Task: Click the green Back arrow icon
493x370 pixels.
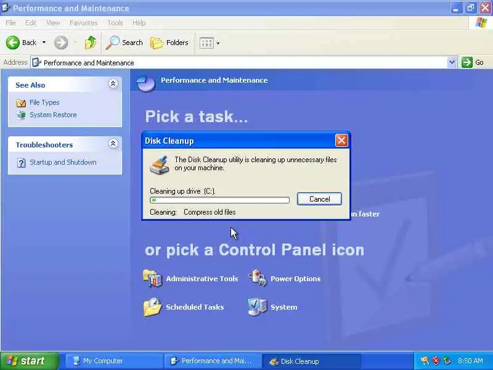Action: pos(12,43)
